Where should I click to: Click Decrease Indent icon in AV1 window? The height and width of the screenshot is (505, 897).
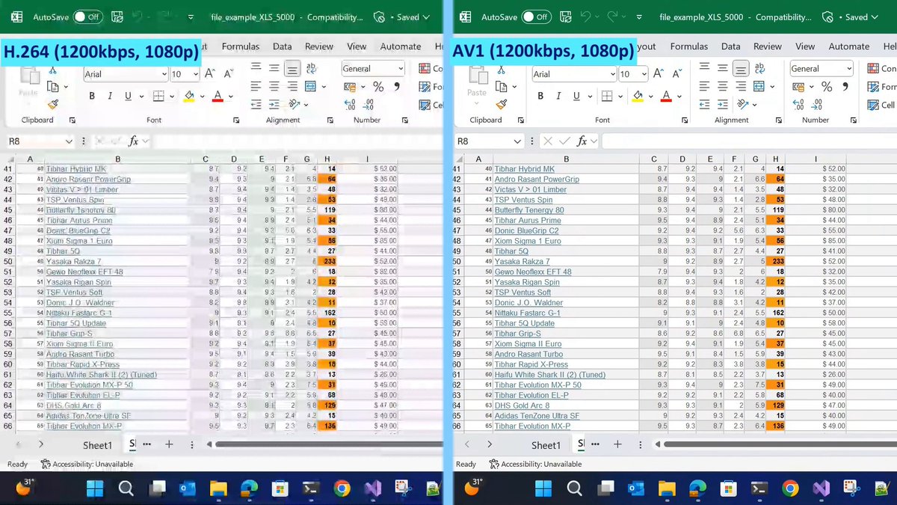704,104
